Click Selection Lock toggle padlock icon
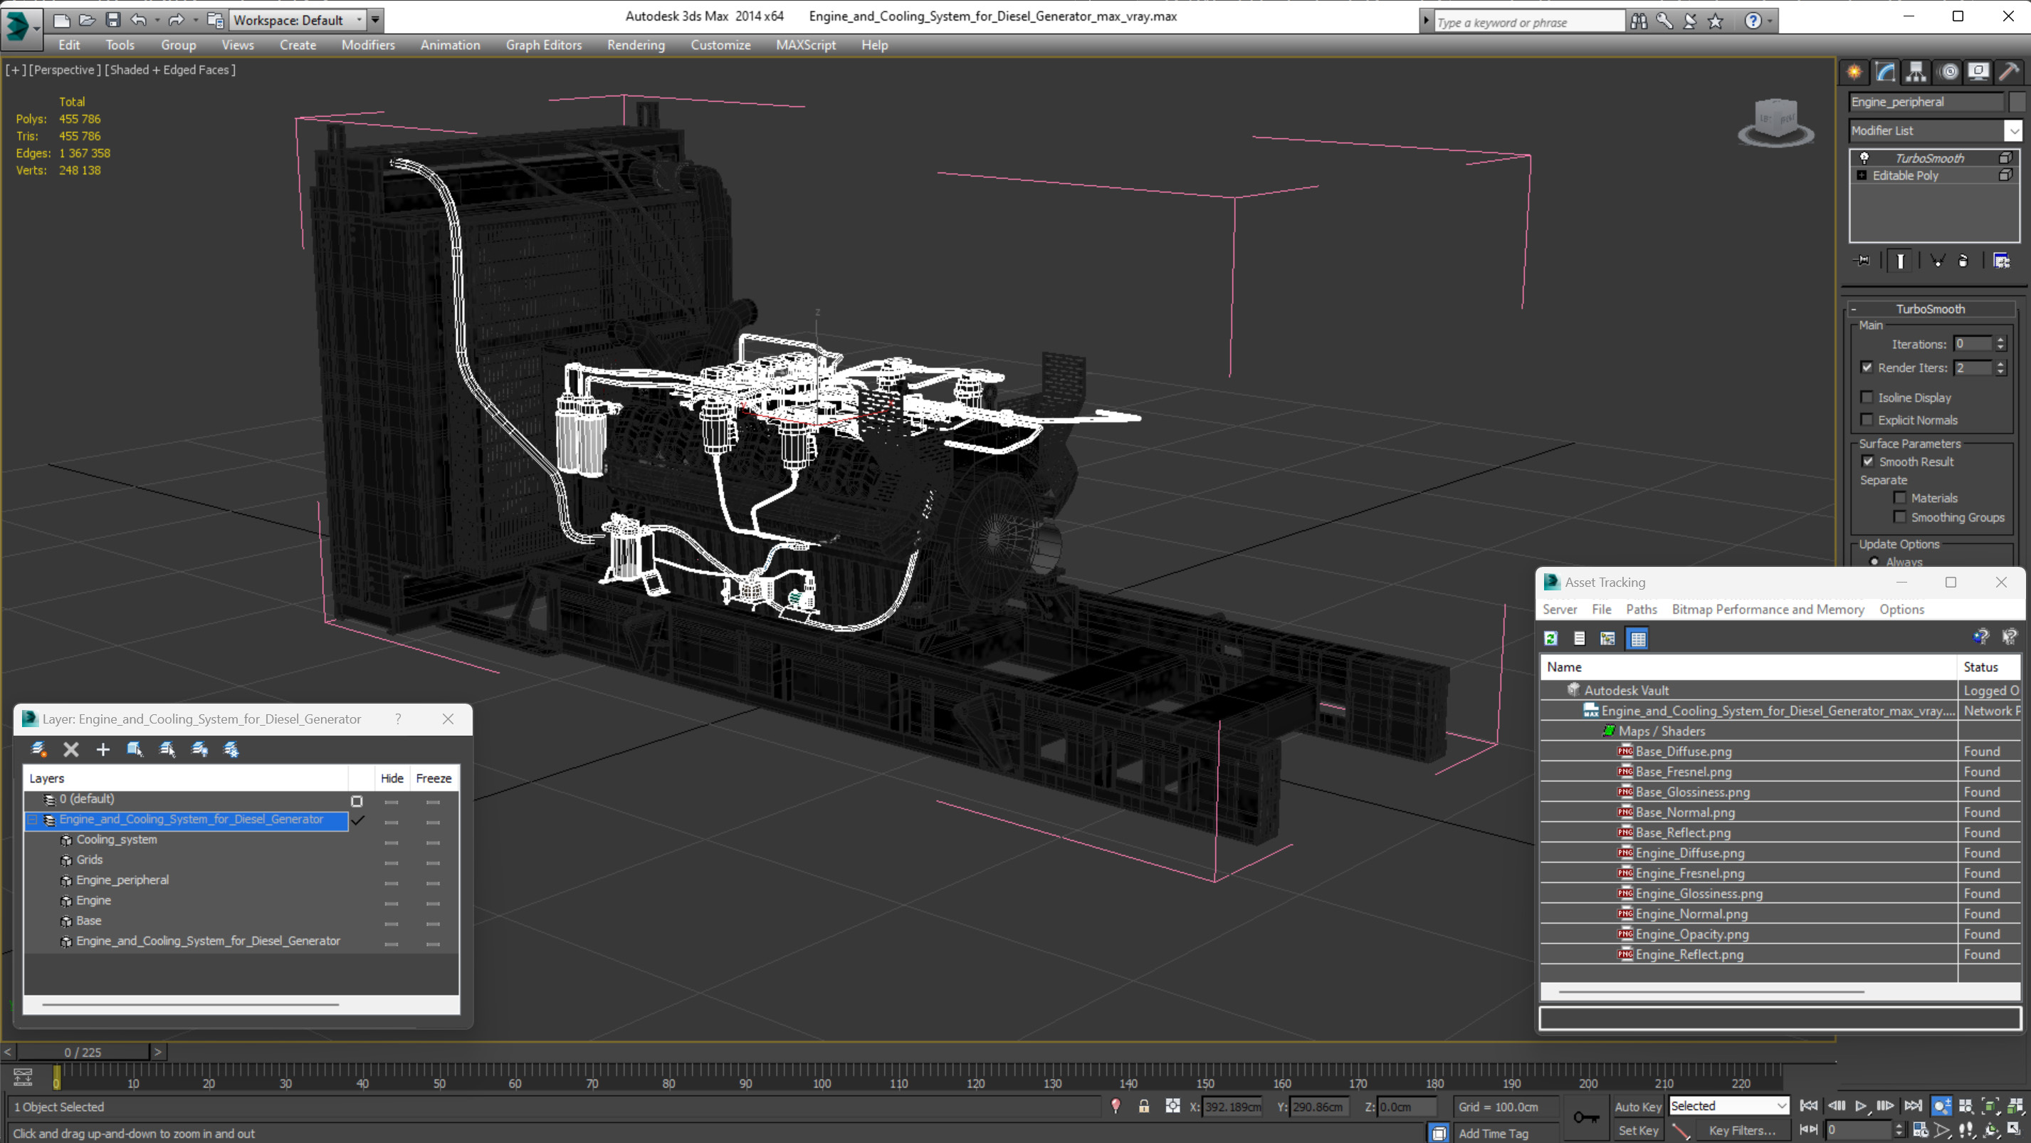The height and width of the screenshot is (1143, 2031). (1144, 1106)
